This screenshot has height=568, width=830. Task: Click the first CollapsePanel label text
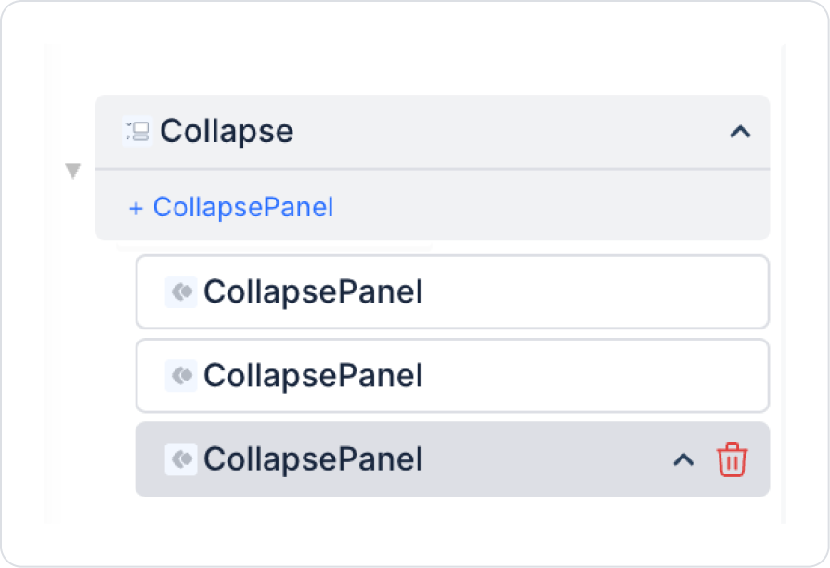[x=313, y=292]
